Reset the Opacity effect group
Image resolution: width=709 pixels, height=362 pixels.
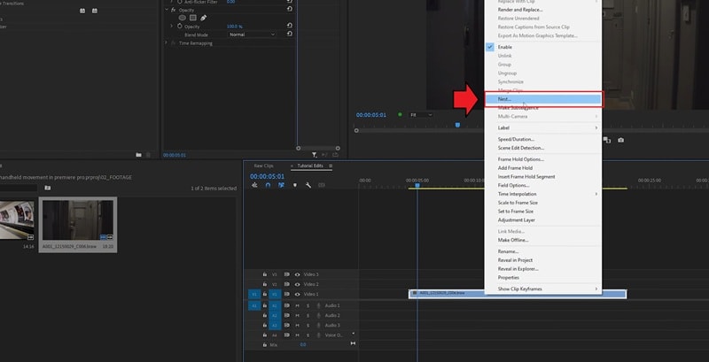pyautogui.click(x=290, y=9)
